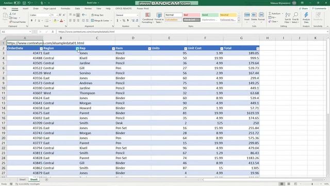Open Units column filter dropdown
The image size is (330, 186).
[186, 49]
